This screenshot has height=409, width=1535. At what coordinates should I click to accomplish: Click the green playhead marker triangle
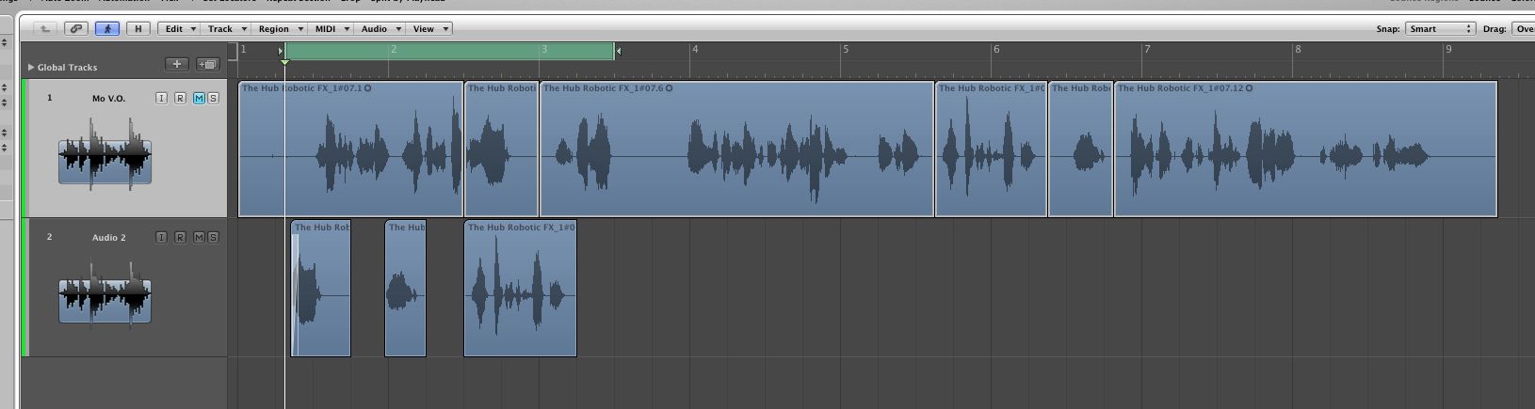point(284,62)
